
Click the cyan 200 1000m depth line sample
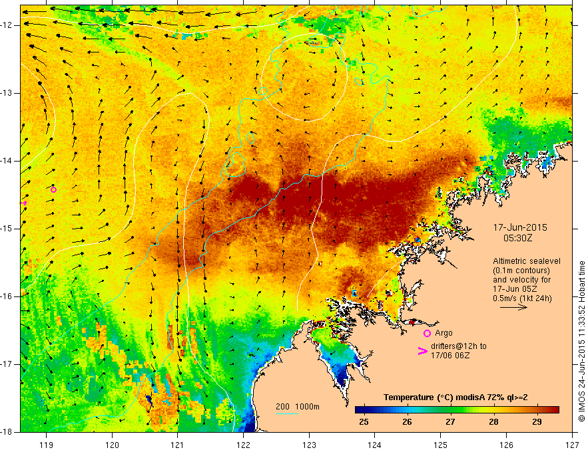(x=286, y=413)
